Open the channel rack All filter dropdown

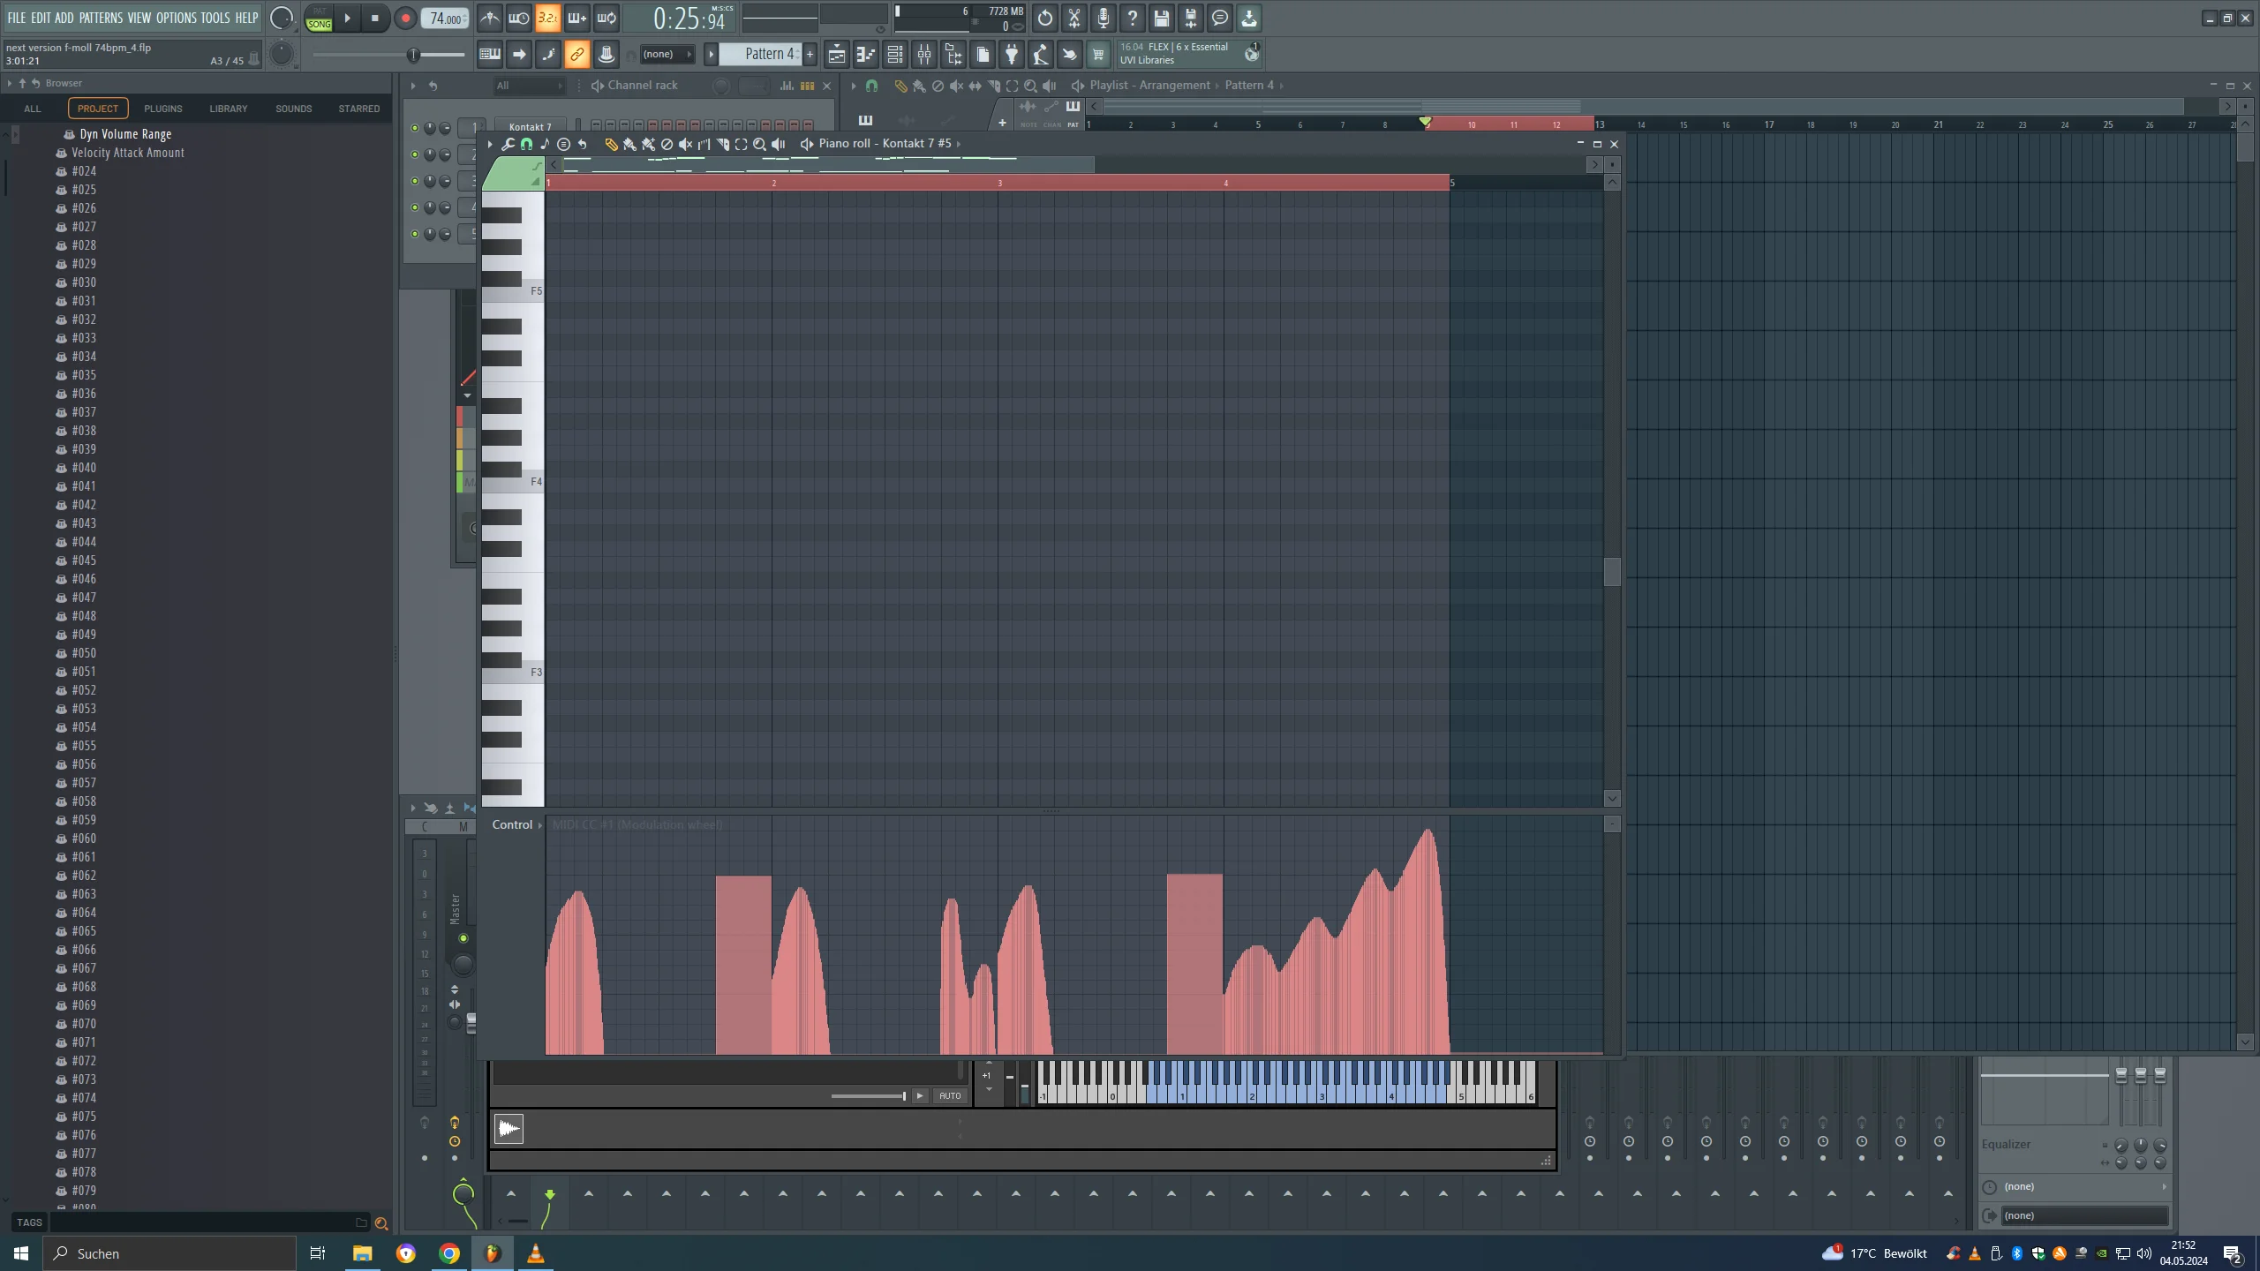(528, 86)
